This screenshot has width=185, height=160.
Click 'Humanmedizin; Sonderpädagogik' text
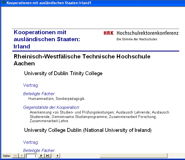pos(56,99)
